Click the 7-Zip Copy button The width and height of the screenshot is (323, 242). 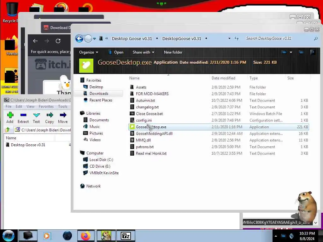click(50, 118)
